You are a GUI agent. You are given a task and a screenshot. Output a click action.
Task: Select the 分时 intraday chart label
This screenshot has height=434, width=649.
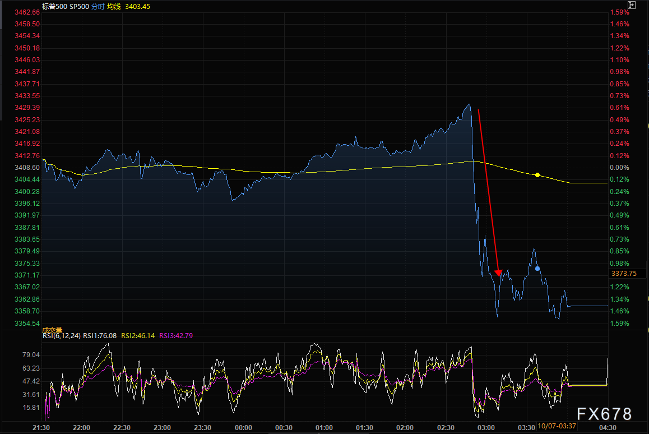tap(97, 6)
